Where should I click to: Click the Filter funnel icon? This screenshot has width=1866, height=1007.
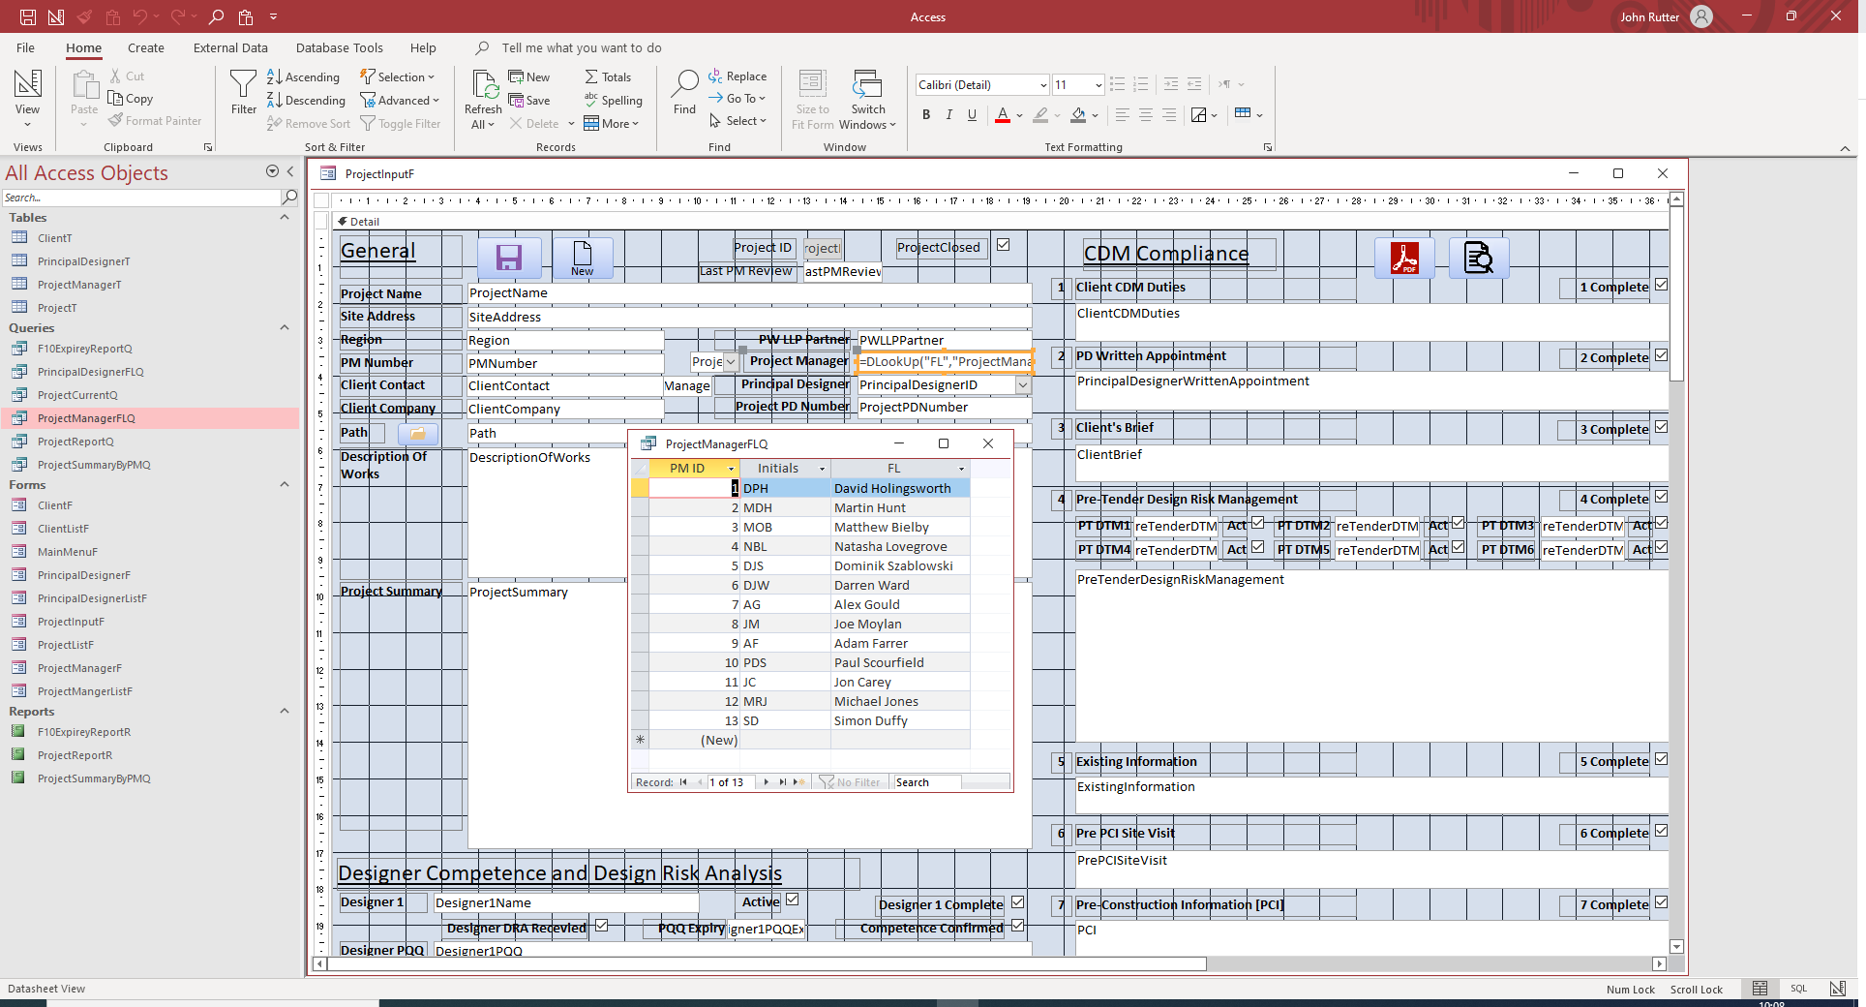pyautogui.click(x=244, y=92)
